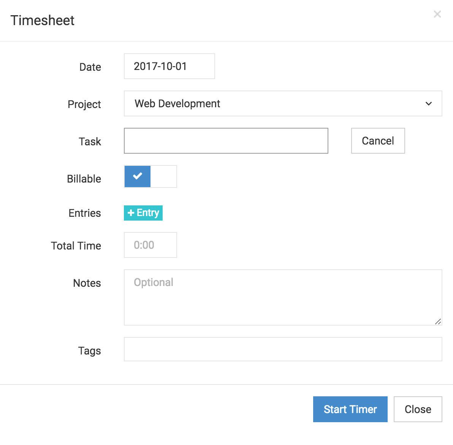This screenshot has height=445, width=453.
Task: Click the Total Time field showing 0:00
Action: 150,245
